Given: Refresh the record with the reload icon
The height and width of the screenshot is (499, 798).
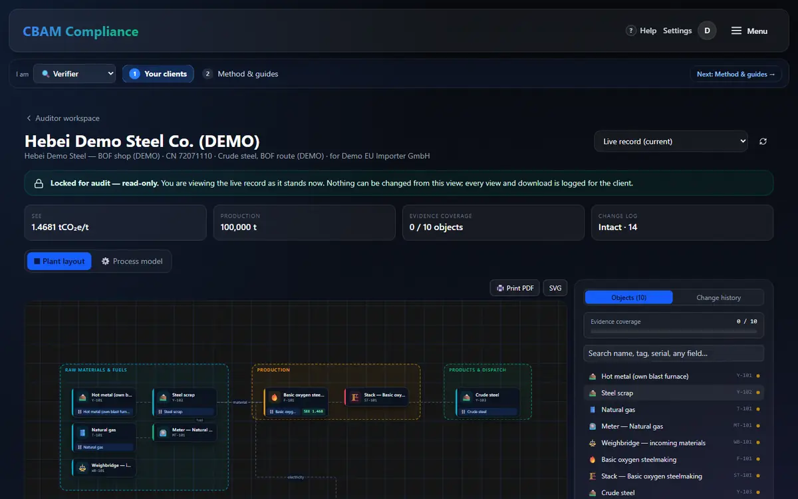Looking at the screenshot, I should [763, 142].
